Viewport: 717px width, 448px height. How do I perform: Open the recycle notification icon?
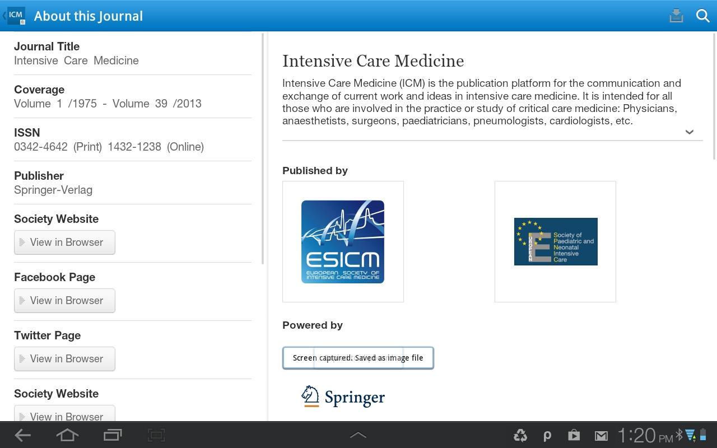pos(520,435)
